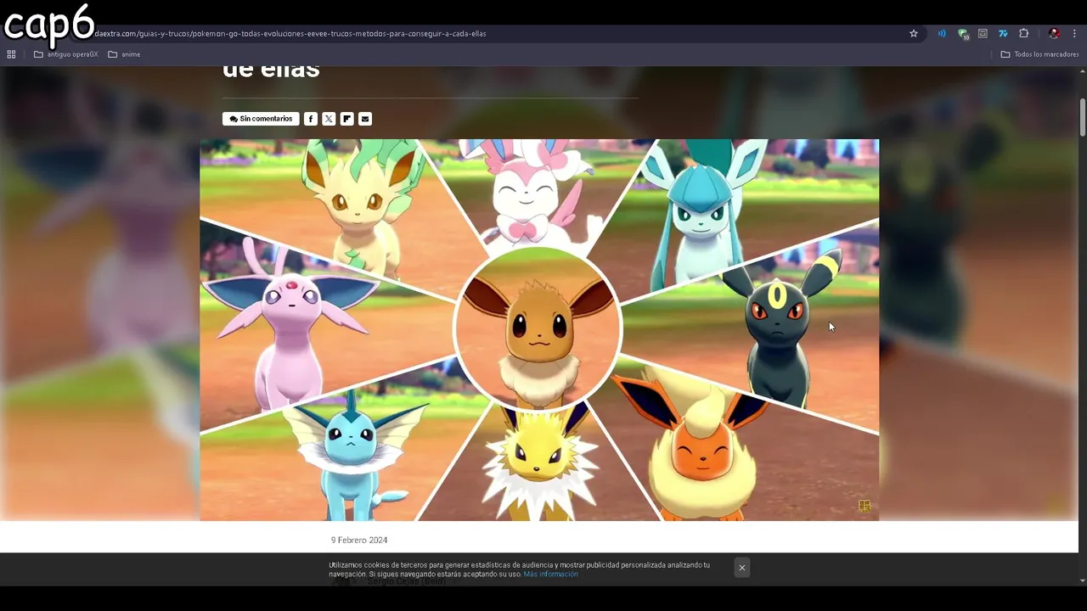This screenshot has height=611, width=1087.
Task: Share the article by email
Action: pos(365,119)
